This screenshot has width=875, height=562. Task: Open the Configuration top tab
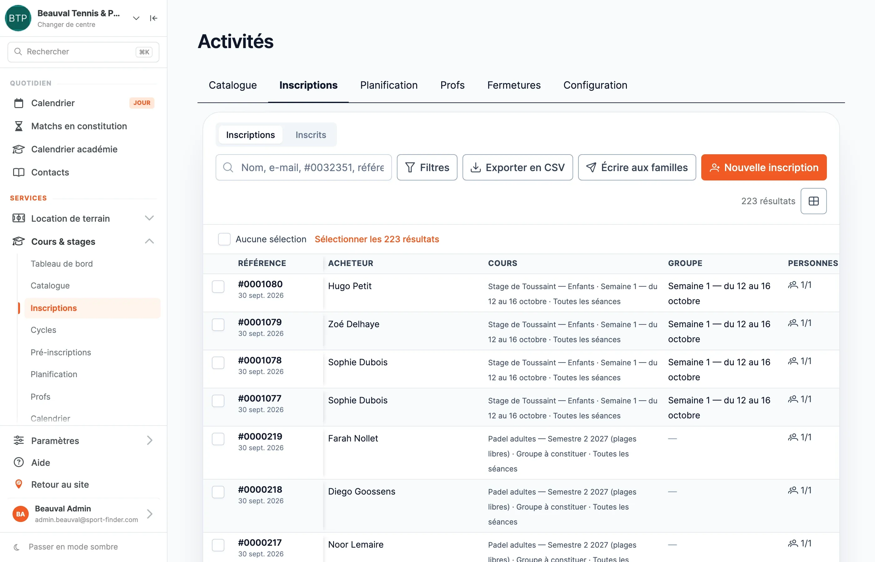coord(595,85)
